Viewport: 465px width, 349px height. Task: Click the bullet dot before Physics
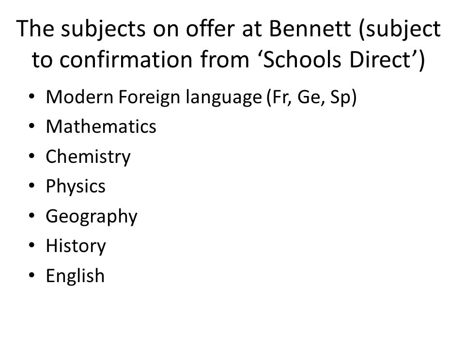coord(32,186)
